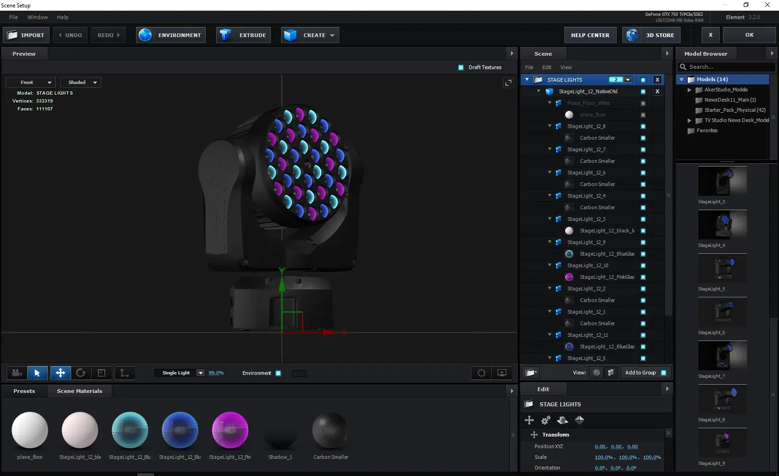
Task: Open the Shaded display mode dropdown
Action: pos(81,83)
